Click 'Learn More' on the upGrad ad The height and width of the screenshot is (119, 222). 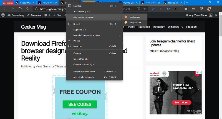(x=181, y=102)
